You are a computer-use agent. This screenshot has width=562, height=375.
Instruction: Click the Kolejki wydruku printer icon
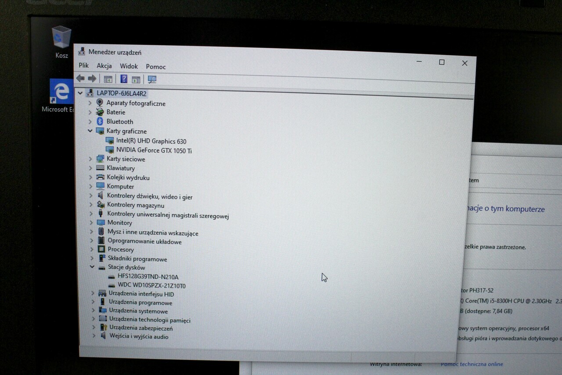coord(100,177)
